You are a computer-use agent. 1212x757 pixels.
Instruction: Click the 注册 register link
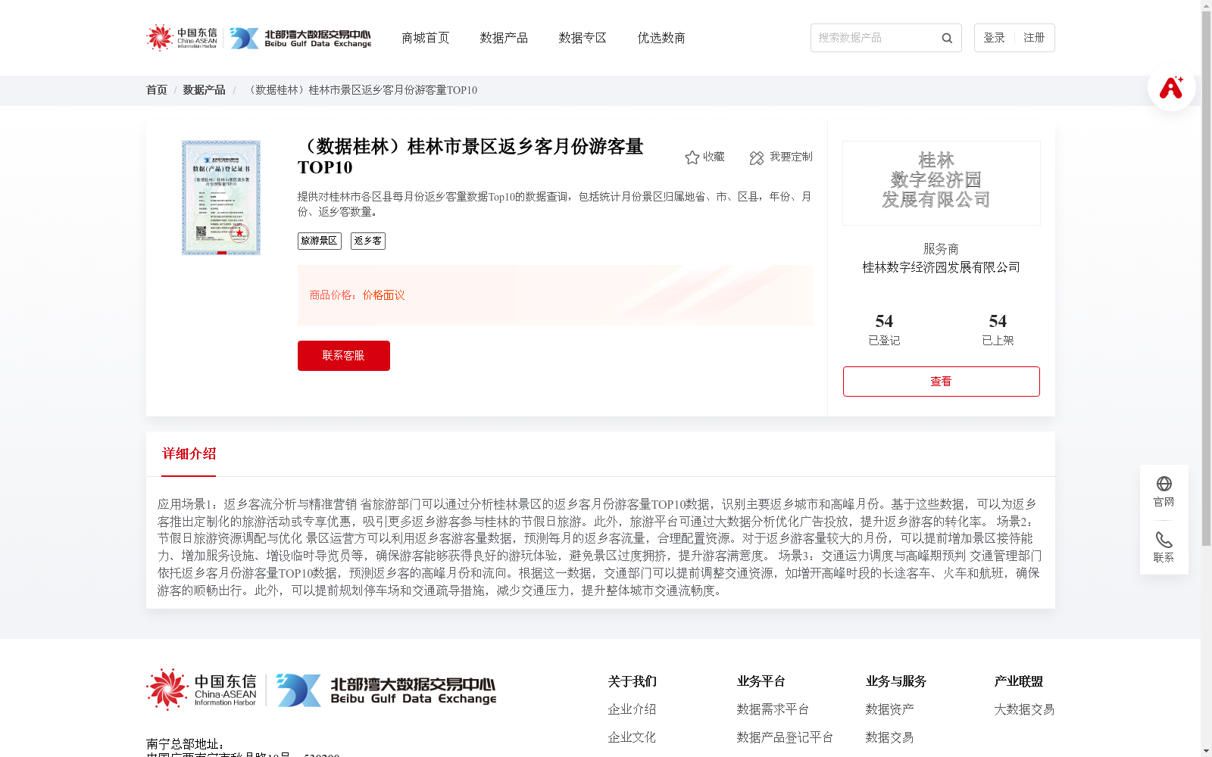1034,38
